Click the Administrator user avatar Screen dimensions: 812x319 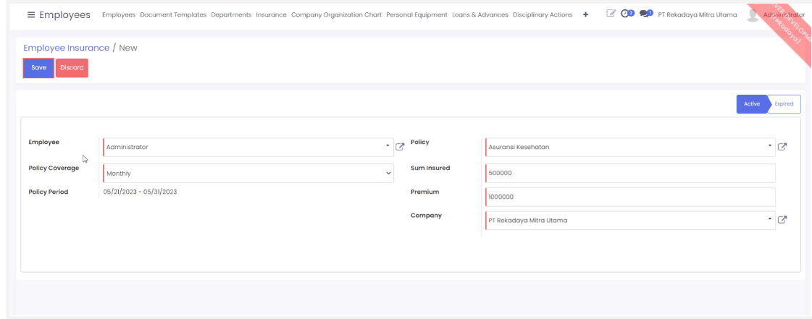point(753,14)
